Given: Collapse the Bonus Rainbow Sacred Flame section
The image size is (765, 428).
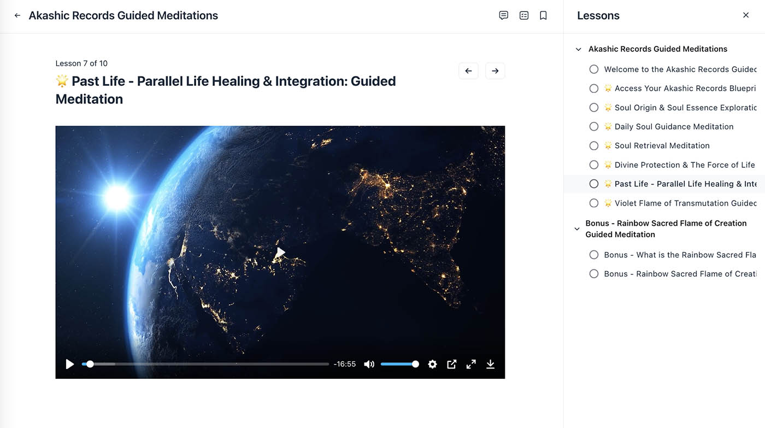Looking at the screenshot, I should pos(577,229).
